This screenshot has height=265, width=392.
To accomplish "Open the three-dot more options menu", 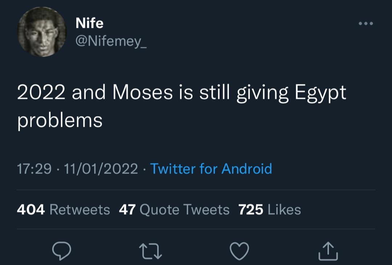I will [x=366, y=24].
